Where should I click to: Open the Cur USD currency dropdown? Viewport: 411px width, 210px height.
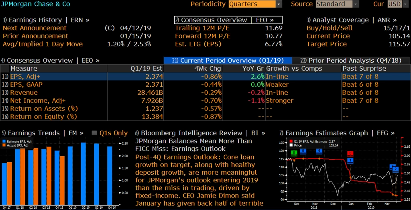(x=399, y=4)
